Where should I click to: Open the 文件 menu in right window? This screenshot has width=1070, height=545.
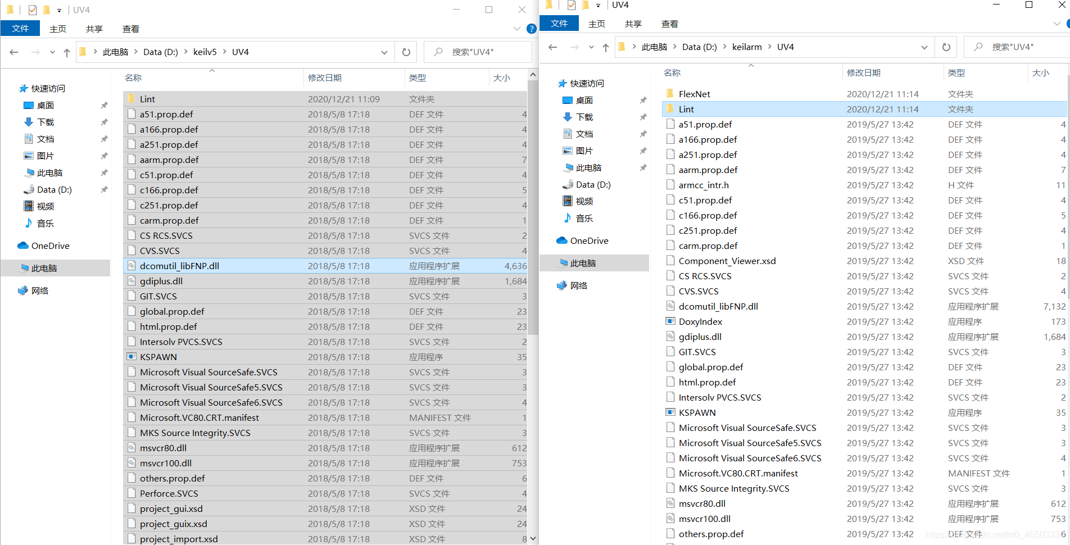559,23
